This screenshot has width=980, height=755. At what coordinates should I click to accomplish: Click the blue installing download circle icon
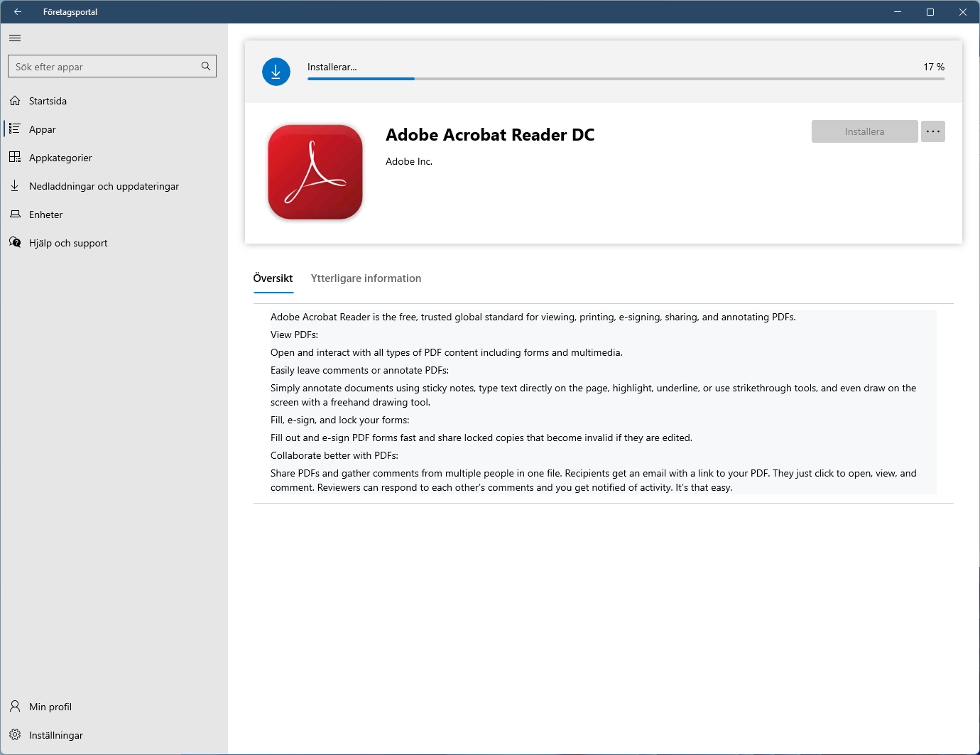[276, 72]
